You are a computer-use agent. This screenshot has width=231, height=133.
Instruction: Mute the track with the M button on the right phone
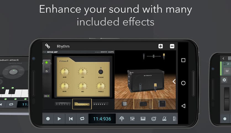coord(227,71)
